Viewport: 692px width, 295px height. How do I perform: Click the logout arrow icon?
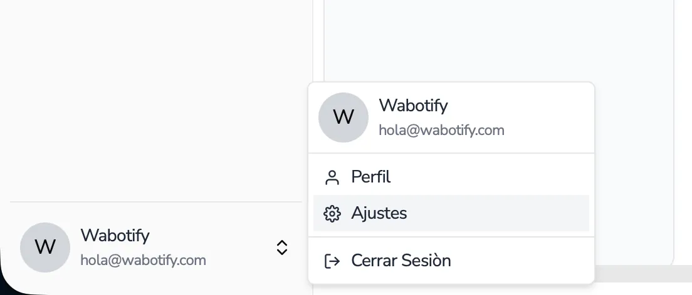pos(332,261)
